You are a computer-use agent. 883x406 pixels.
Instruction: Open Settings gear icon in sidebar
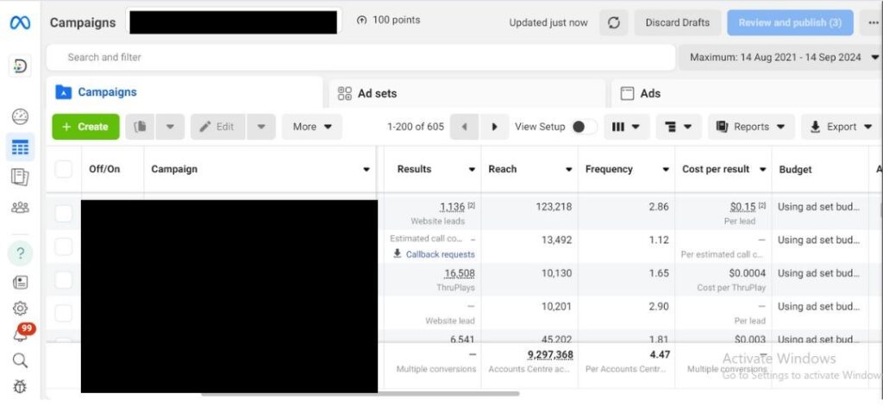pyautogui.click(x=20, y=308)
